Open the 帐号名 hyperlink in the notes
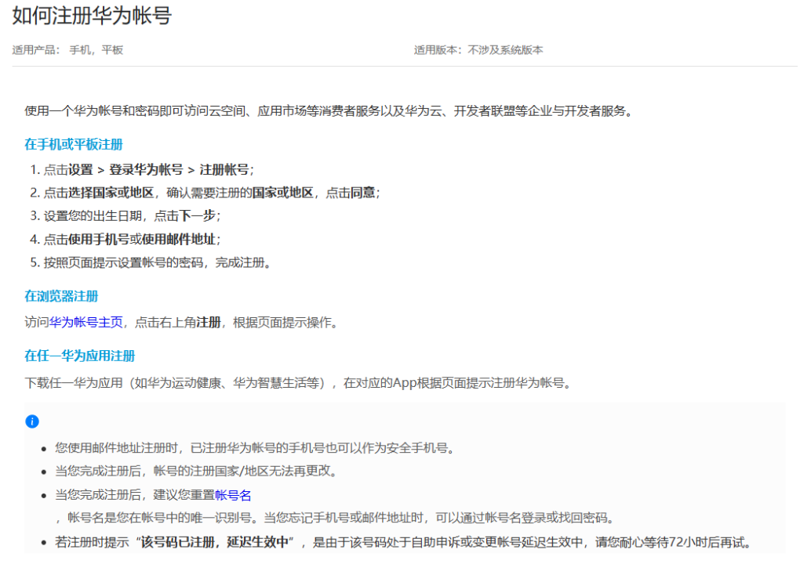800x564 pixels. point(233,495)
